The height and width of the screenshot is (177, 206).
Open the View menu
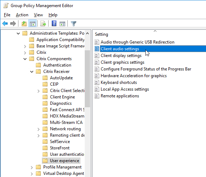38,15
